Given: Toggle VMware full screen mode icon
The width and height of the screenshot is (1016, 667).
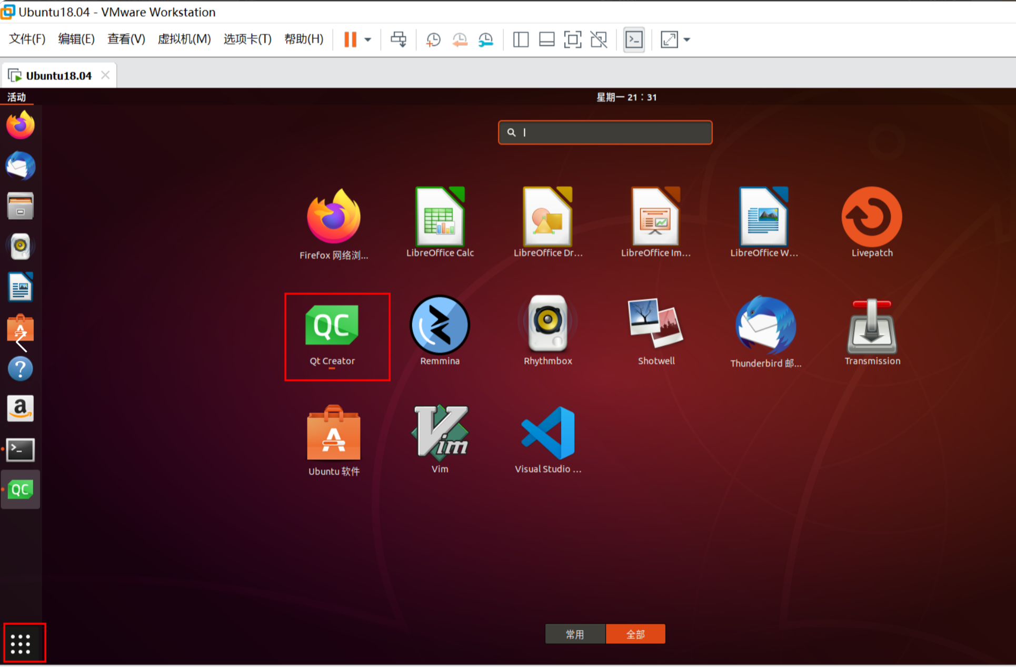Looking at the screenshot, I should click(573, 40).
